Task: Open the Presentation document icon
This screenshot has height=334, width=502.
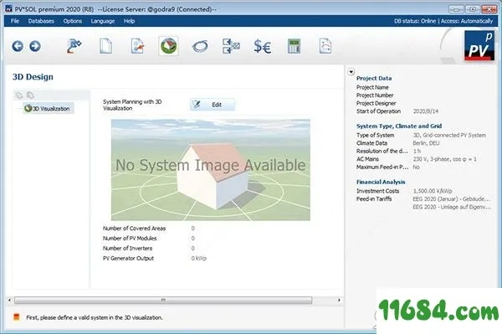Action: [x=325, y=46]
